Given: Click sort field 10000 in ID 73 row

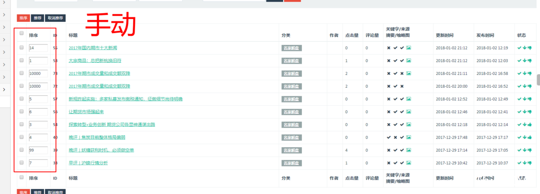Looking at the screenshot, I should 38,73.
